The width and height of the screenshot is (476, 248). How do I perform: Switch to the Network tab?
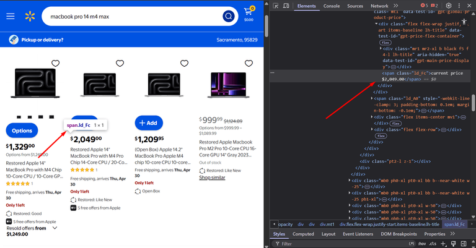coord(379,6)
